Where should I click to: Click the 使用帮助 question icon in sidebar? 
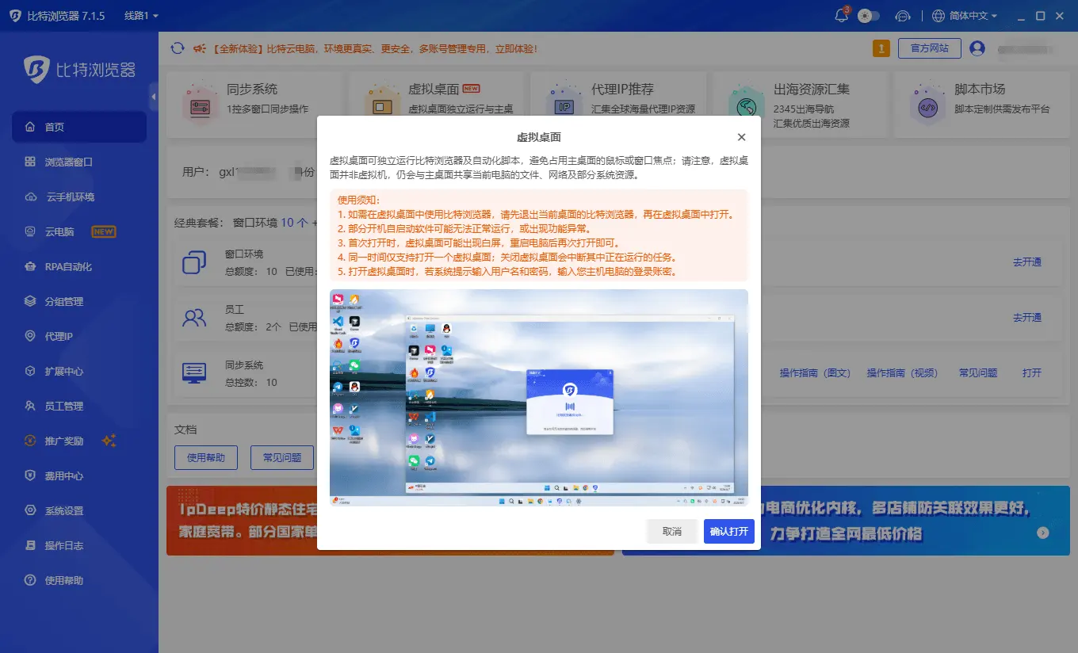click(x=30, y=580)
